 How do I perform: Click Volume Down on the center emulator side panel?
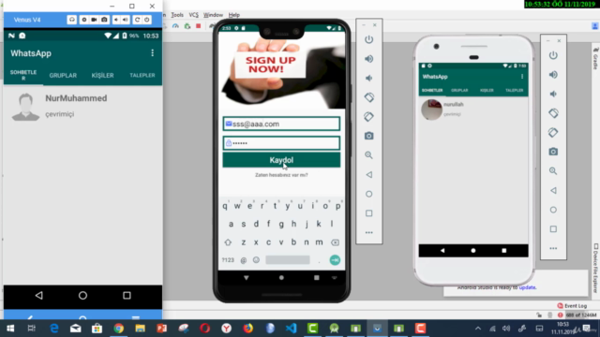coord(368,78)
